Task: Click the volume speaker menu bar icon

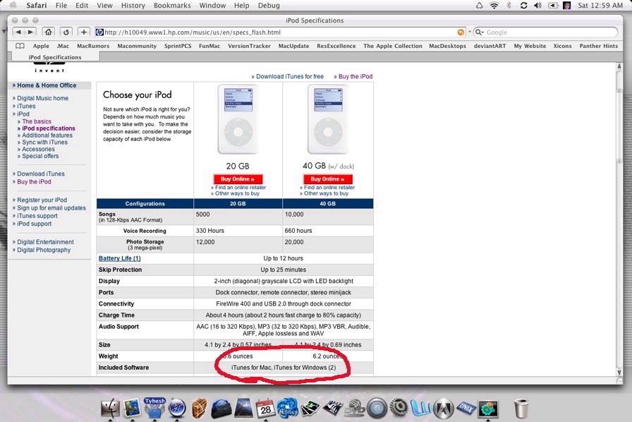Action: pyautogui.click(x=537, y=6)
